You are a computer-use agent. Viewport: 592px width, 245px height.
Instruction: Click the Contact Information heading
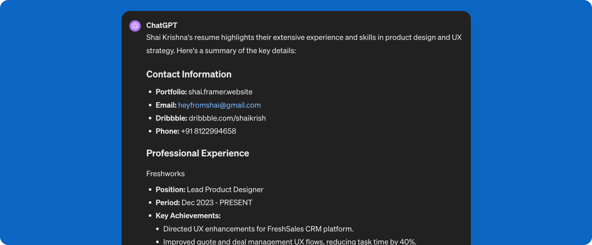pos(189,74)
